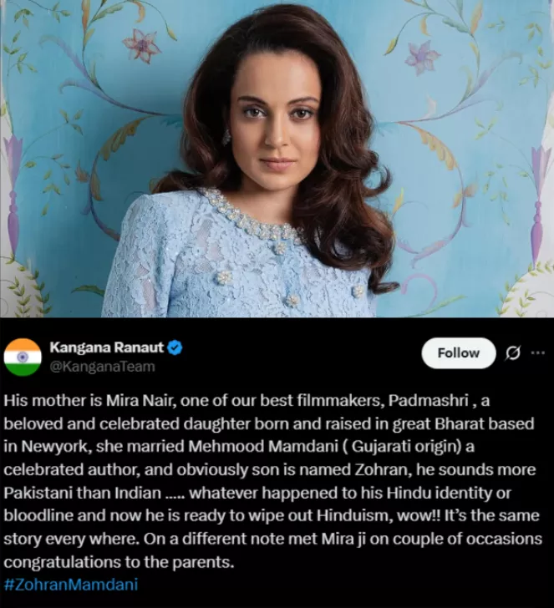Open the #ZohranMamdani hashtag

71,585
